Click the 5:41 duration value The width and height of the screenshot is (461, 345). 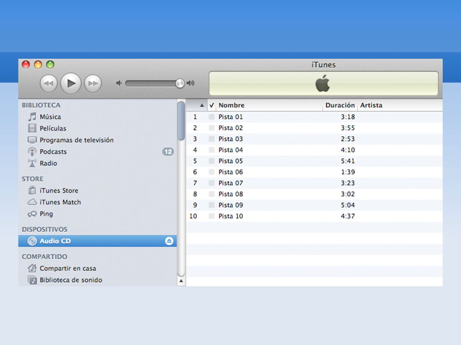348,161
